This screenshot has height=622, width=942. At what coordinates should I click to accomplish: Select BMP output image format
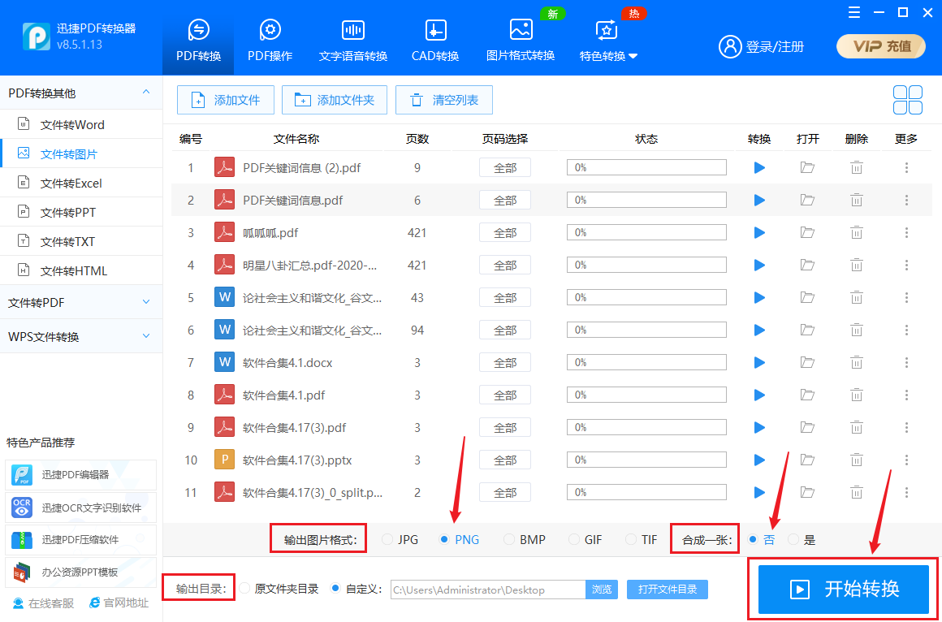pos(525,540)
